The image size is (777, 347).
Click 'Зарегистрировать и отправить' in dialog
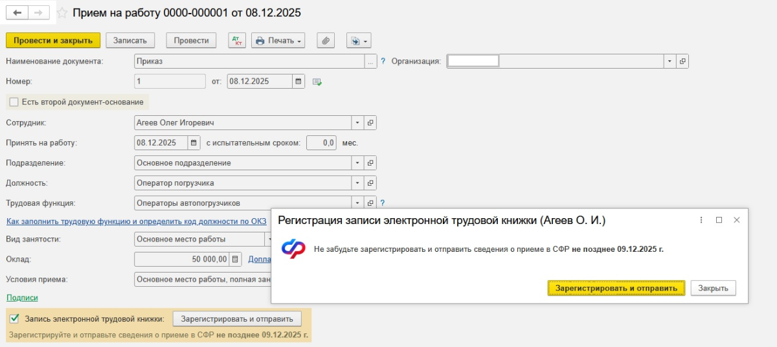[x=616, y=288]
